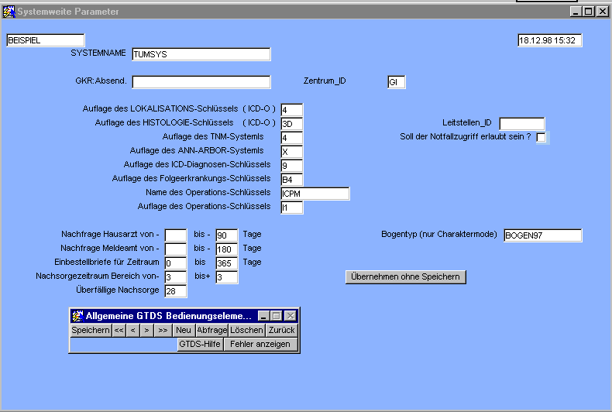Go to previous record with < button

pos(133,330)
